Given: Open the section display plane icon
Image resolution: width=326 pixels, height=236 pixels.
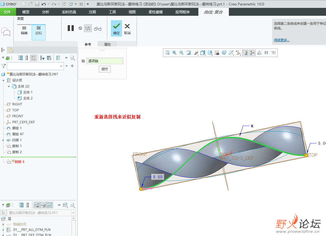Looking at the screenshot, I should (x=231, y=53).
